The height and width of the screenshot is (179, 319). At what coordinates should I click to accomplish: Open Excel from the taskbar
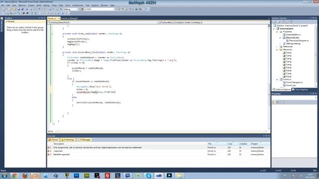tap(139, 176)
